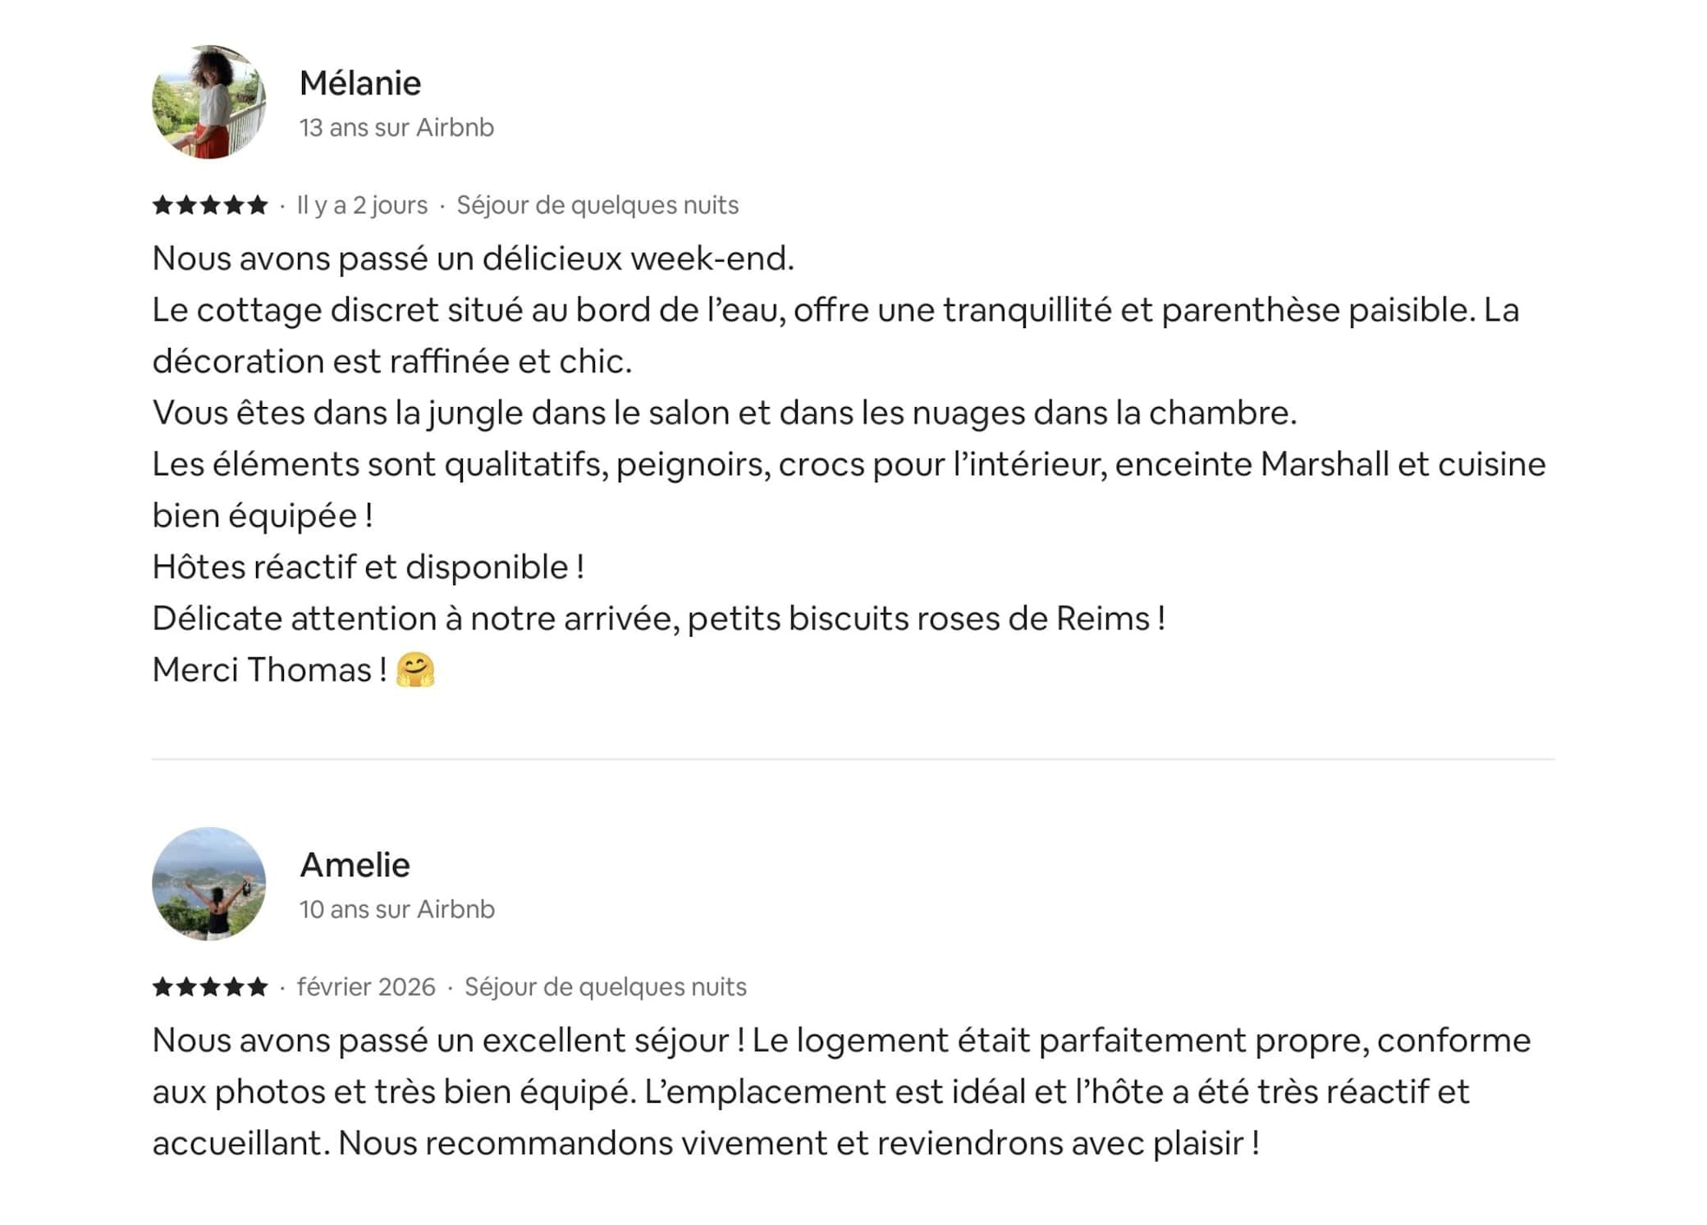
Task: Open Mélanie's profile photo
Action: (x=209, y=102)
